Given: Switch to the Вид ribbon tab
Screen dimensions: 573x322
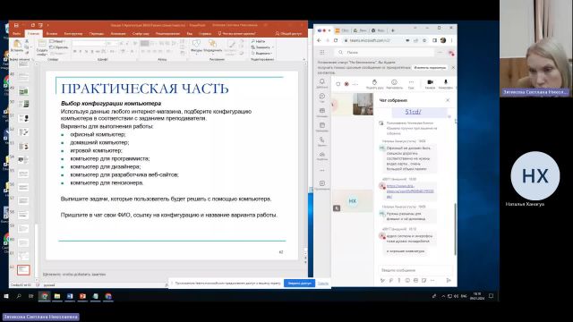Looking at the screenshot, I should point(189,34).
